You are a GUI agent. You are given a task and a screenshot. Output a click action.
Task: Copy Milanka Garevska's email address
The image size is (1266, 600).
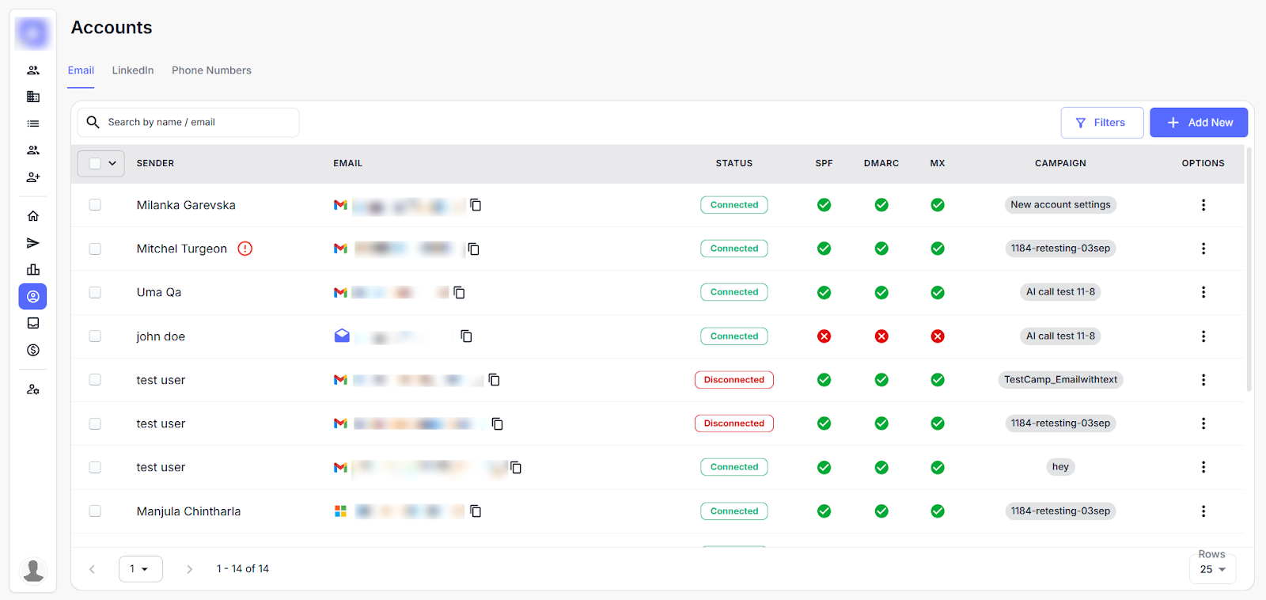click(476, 205)
